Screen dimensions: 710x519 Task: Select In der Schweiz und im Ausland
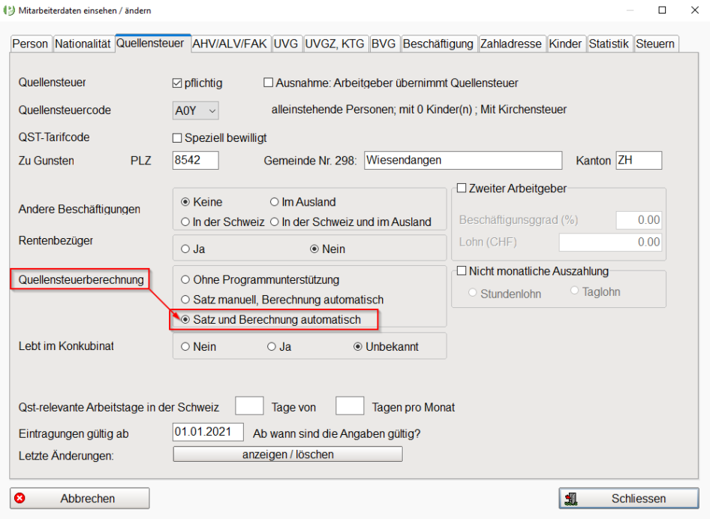pyautogui.click(x=275, y=222)
